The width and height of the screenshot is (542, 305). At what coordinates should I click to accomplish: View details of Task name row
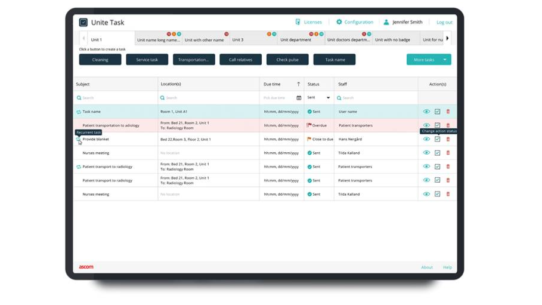(x=426, y=112)
